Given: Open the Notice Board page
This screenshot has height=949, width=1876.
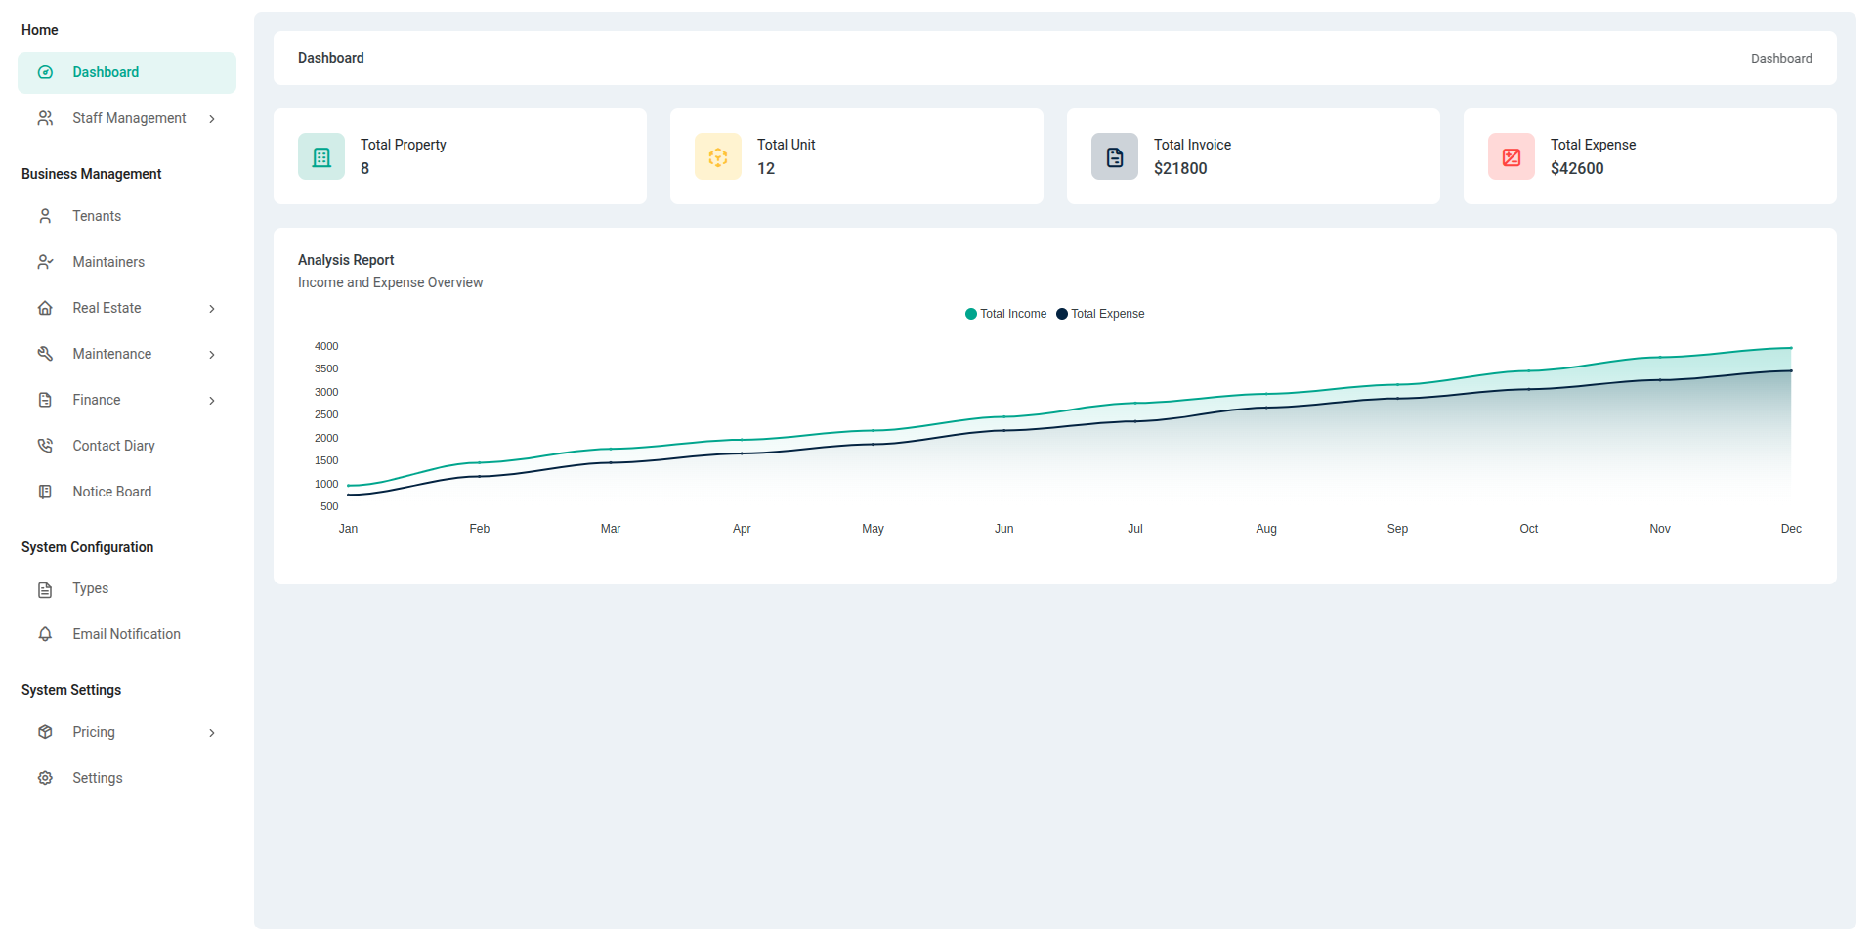Looking at the screenshot, I should [x=111, y=492].
